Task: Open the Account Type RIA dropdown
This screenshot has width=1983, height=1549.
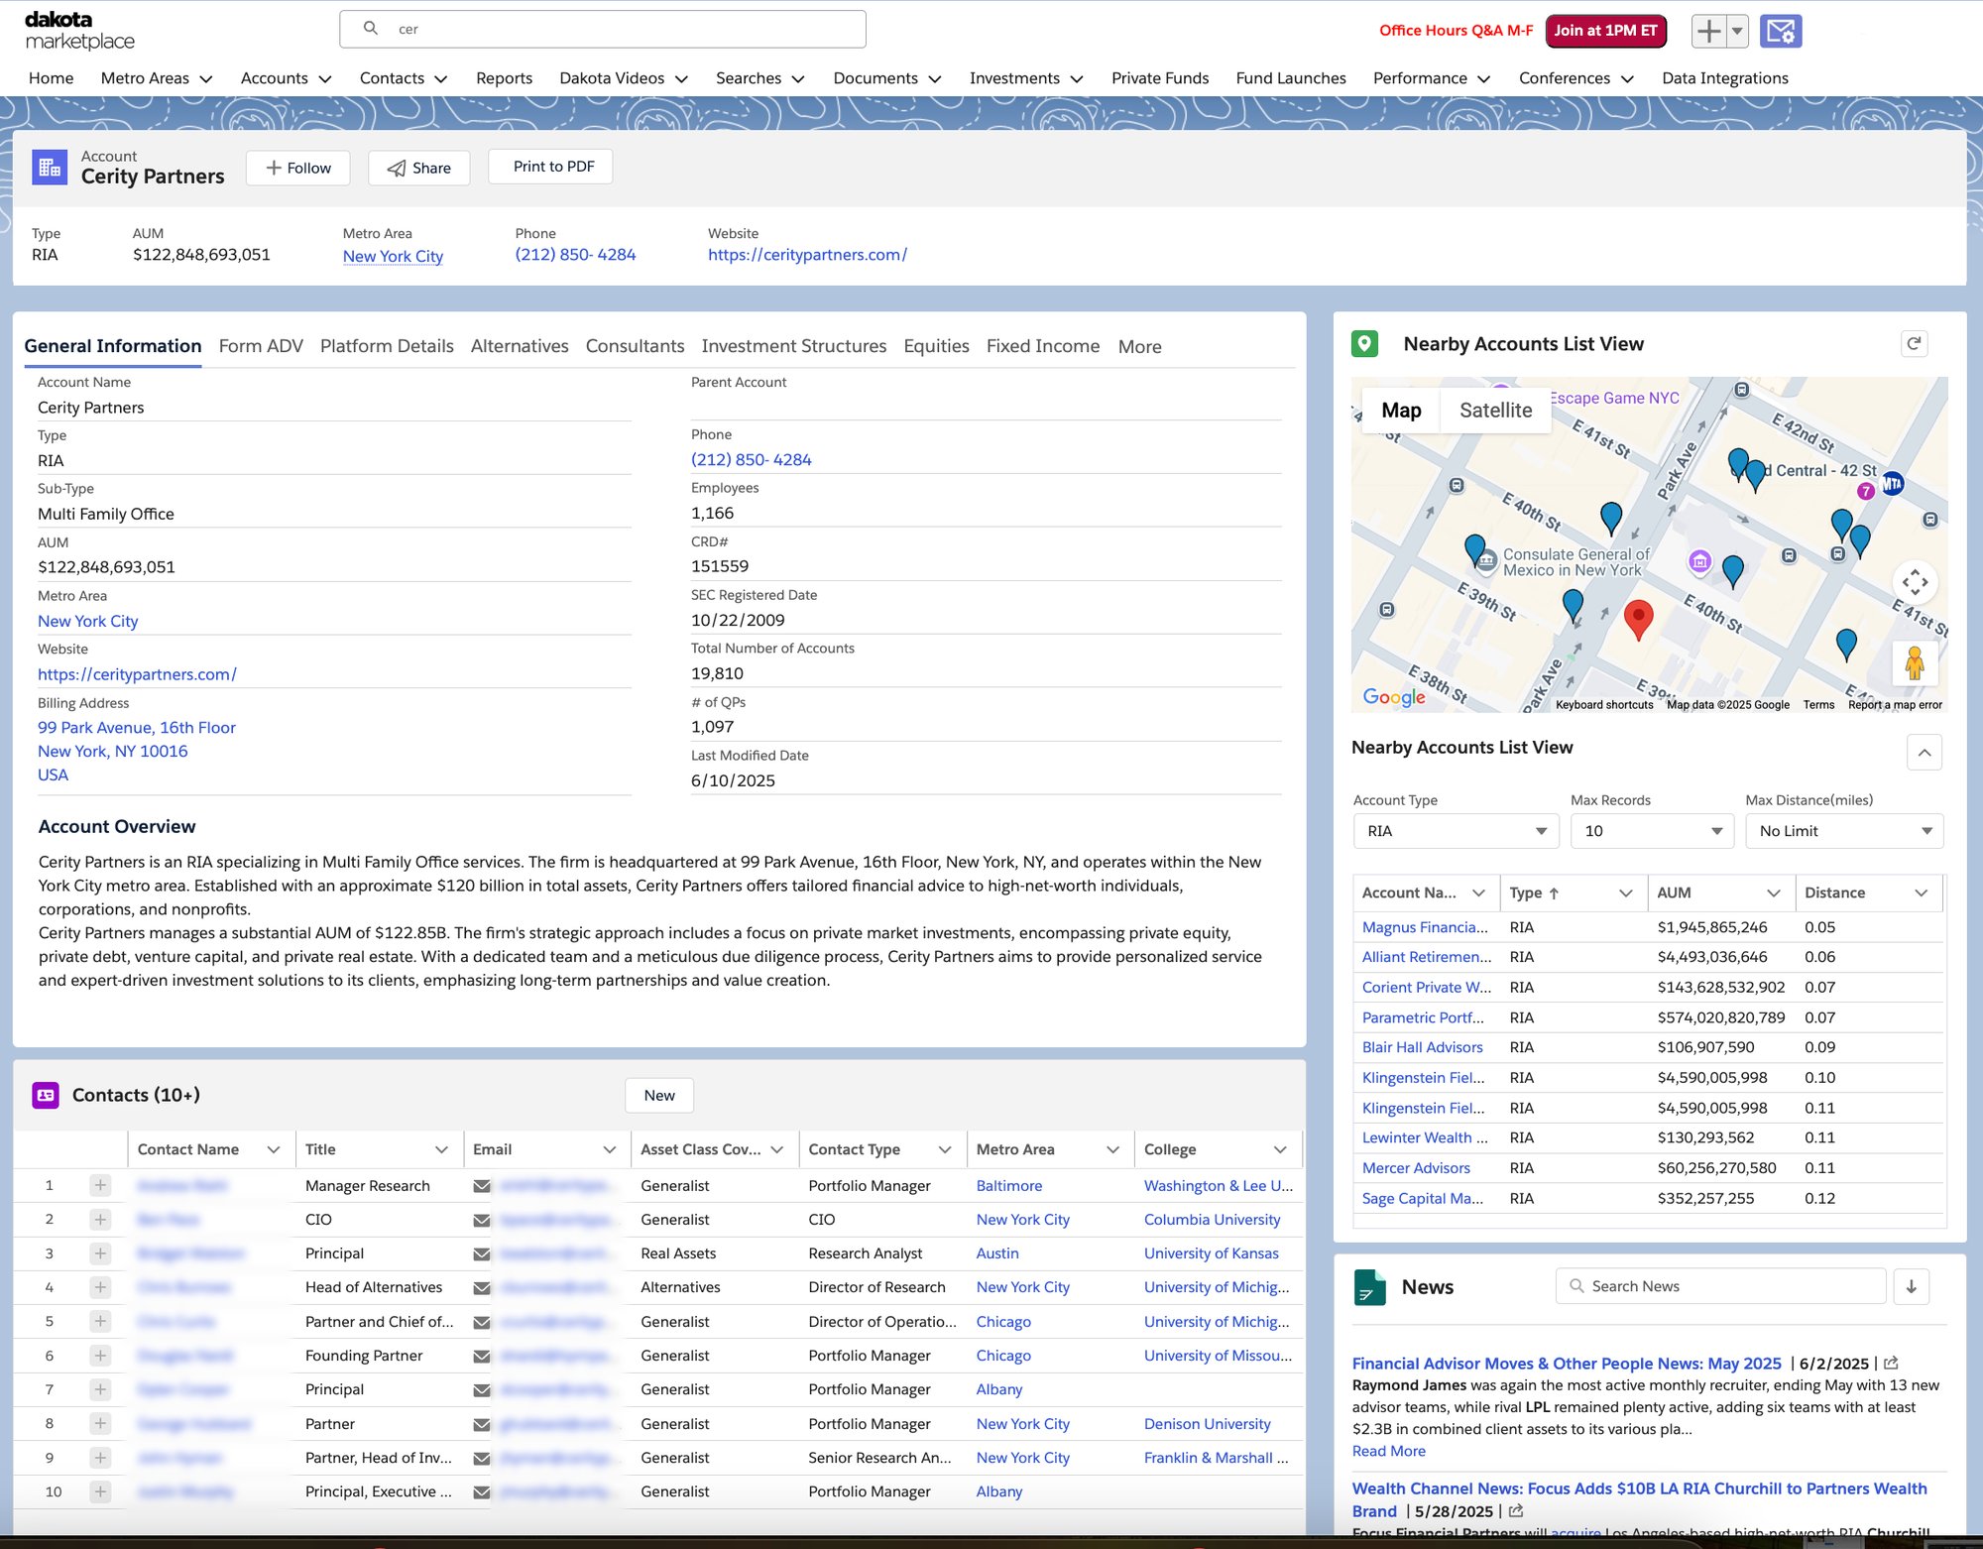Action: click(x=1455, y=831)
